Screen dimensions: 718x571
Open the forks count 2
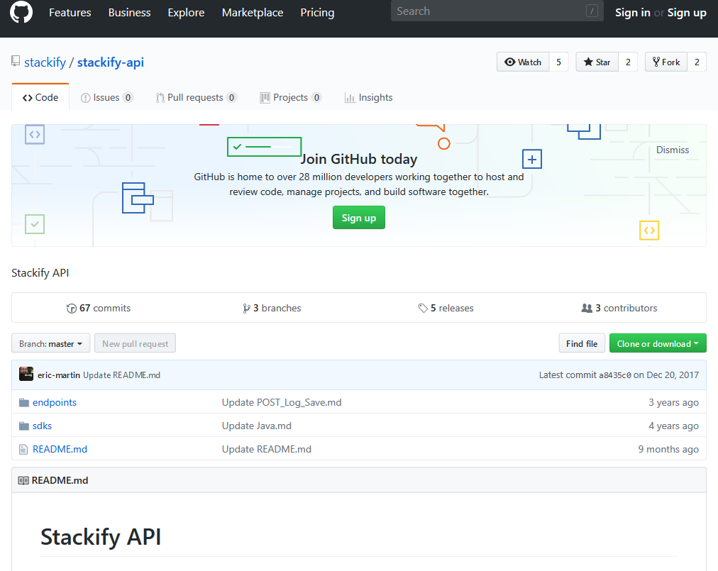(697, 62)
